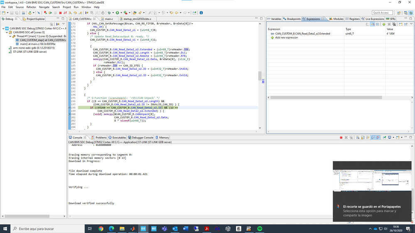Click the green bug Debug launch icon
Screen dimensions: 415x233
(x=109, y=13)
